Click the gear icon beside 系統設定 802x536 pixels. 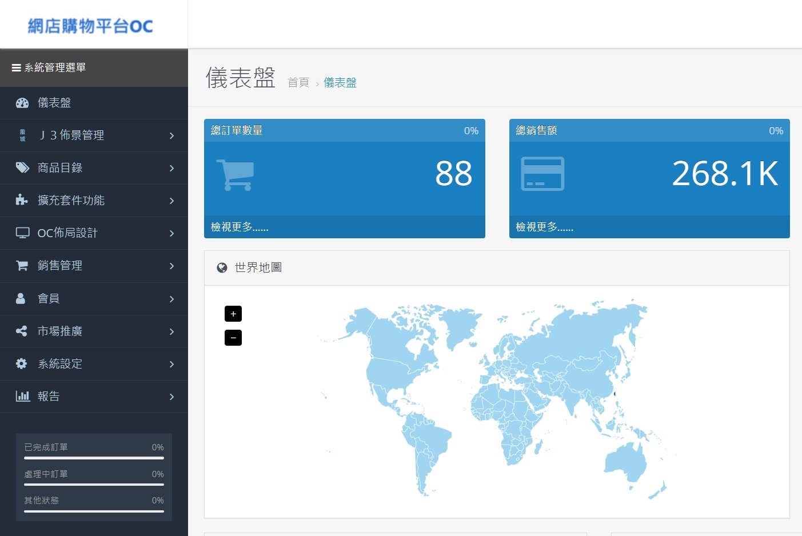(x=22, y=363)
